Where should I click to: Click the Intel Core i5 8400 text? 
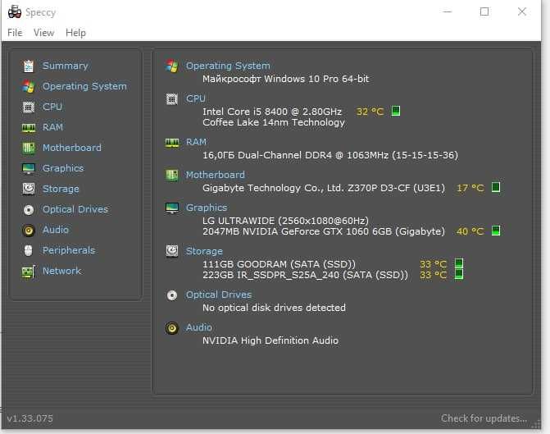point(272,112)
